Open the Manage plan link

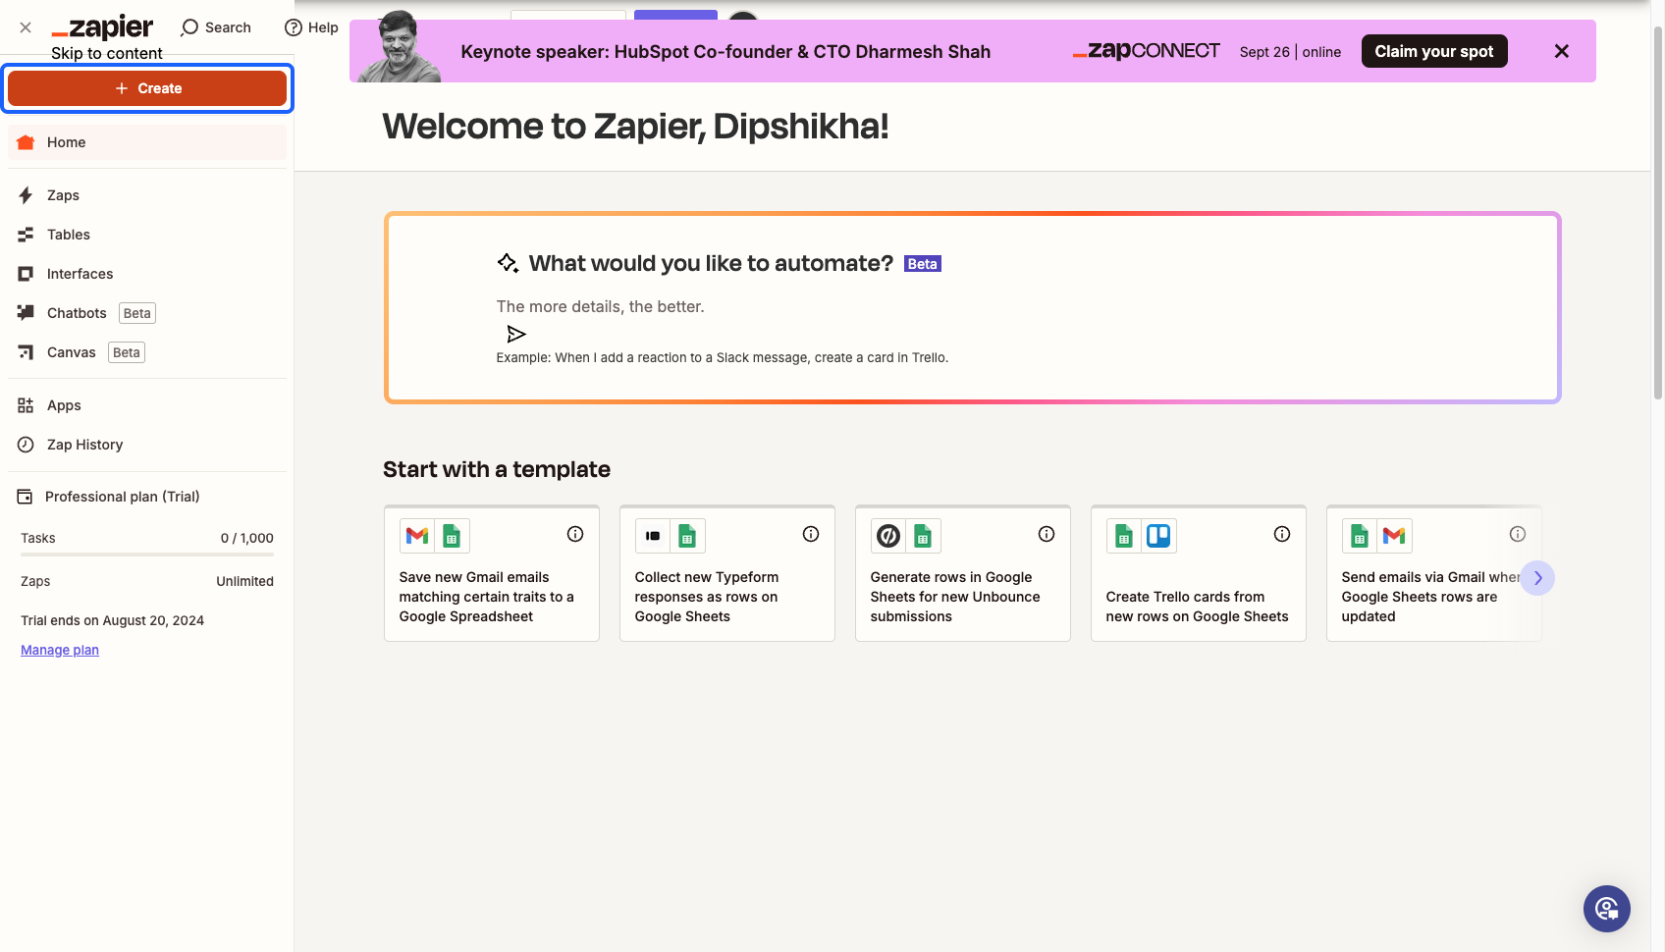60,650
